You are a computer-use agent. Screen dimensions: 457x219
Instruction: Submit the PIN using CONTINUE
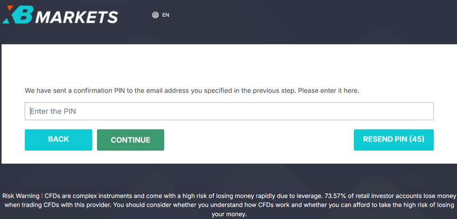pos(131,140)
